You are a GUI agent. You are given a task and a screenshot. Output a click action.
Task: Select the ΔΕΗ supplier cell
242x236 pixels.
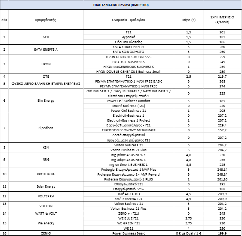coord(46,37)
